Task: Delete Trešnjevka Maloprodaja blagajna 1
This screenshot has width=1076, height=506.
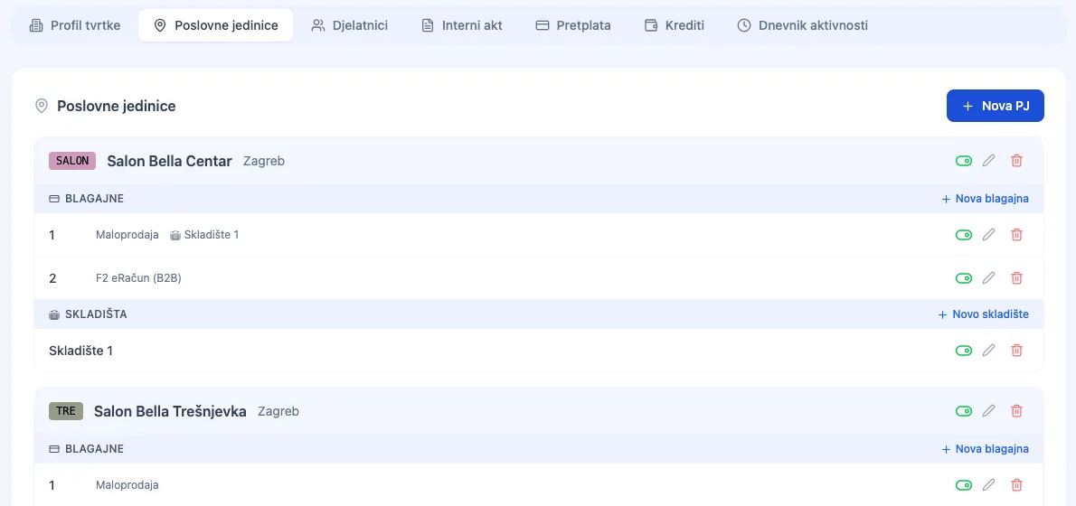Action: click(1017, 484)
